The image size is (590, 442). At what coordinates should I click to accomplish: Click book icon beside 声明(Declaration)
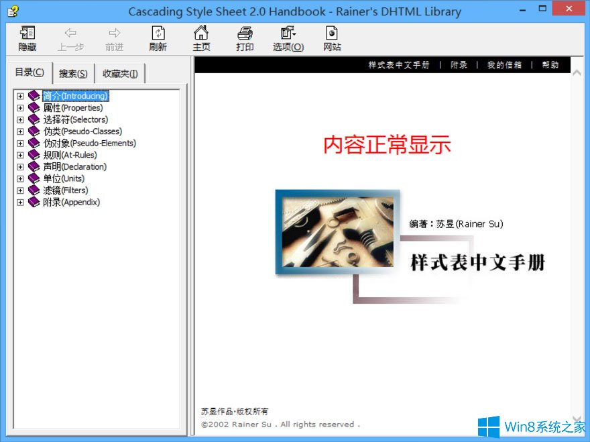tap(34, 166)
